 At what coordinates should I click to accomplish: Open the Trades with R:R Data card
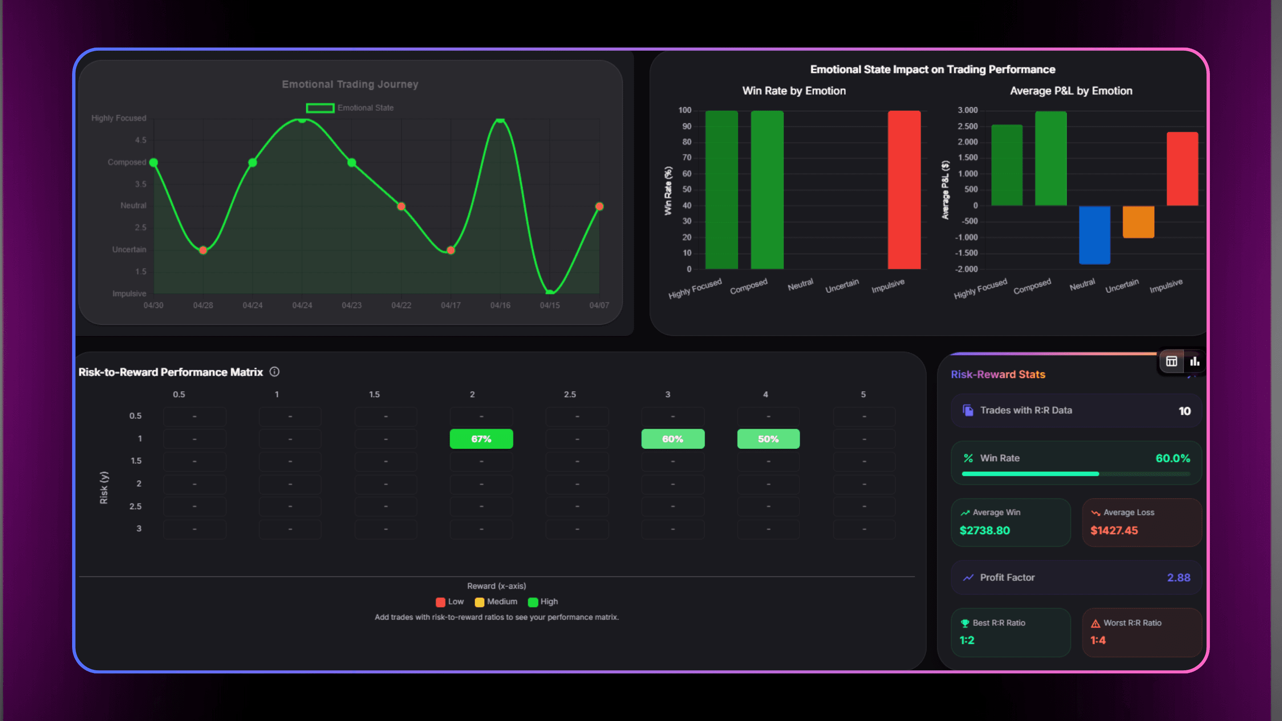coord(1076,410)
